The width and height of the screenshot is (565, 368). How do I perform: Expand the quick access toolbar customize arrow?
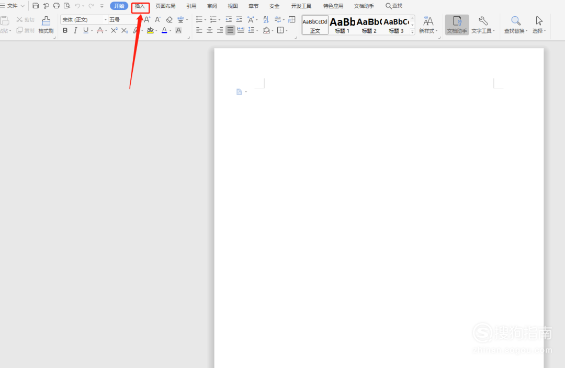pos(102,6)
